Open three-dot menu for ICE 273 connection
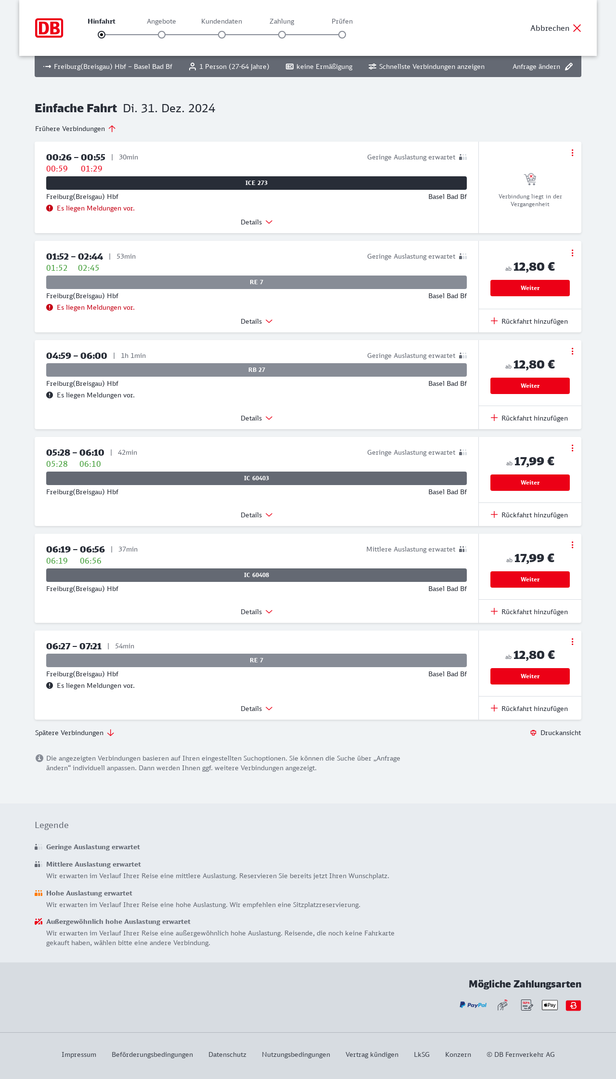Viewport: 616px width, 1079px height. click(572, 153)
